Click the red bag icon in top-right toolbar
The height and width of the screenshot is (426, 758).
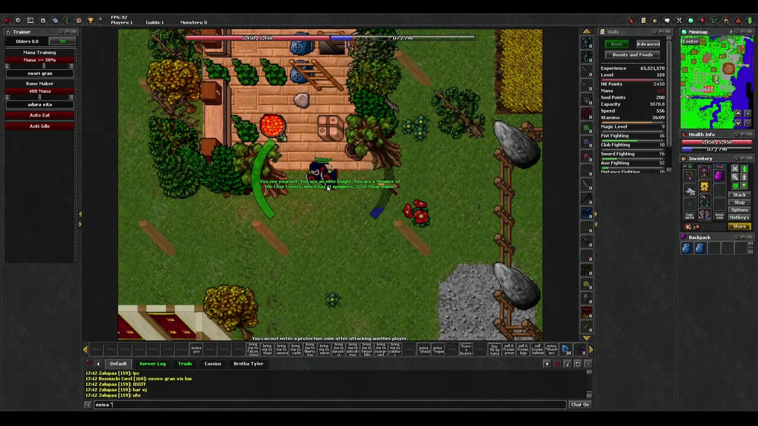click(738, 20)
